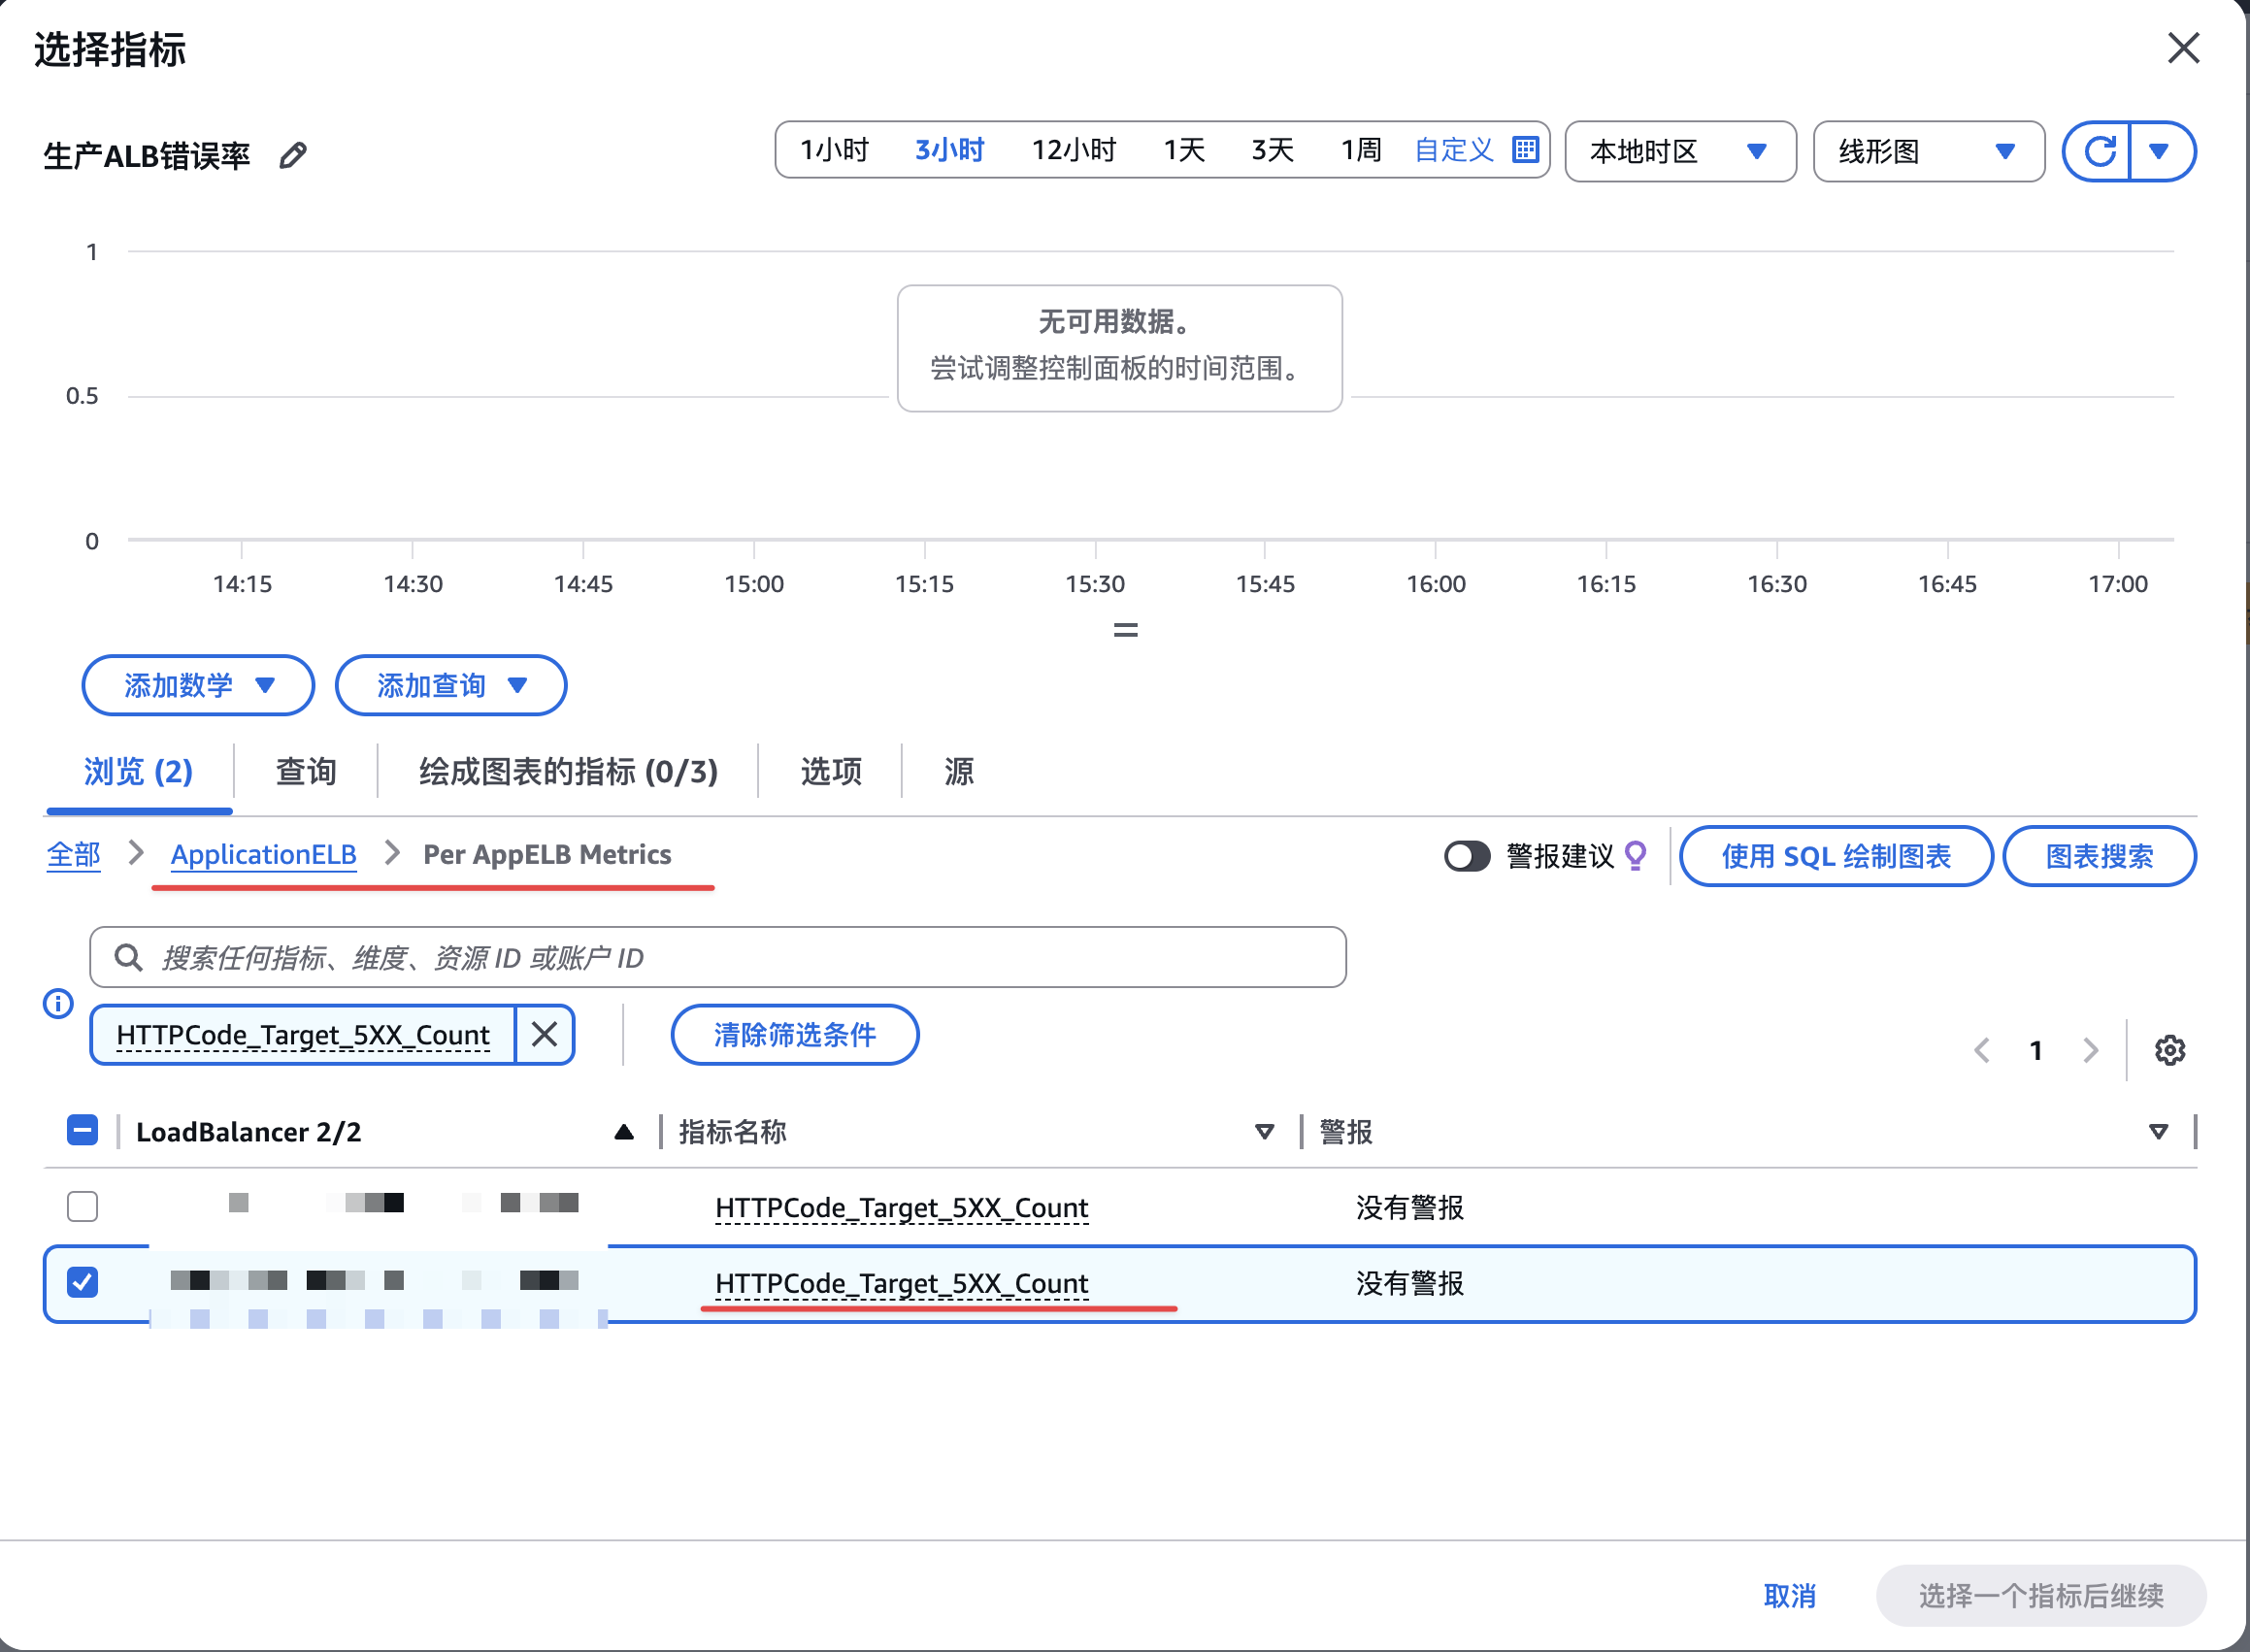Click the alarm recommendations lightbulb icon
The width and height of the screenshot is (2250, 1652).
point(1635,856)
